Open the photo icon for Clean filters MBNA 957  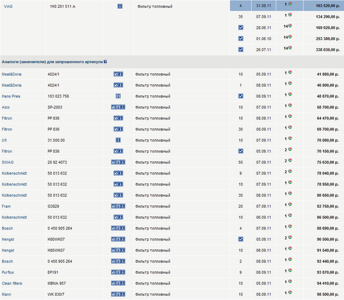click(x=114, y=283)
